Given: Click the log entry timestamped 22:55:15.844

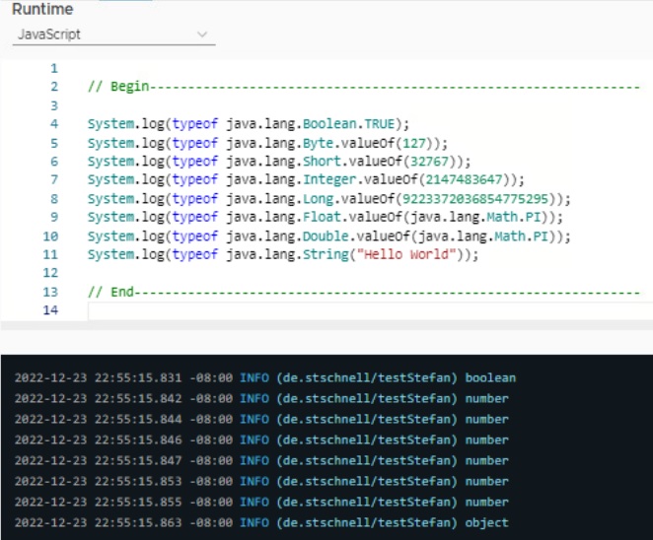Looking at the screenshot, I should tap(261, 420).
